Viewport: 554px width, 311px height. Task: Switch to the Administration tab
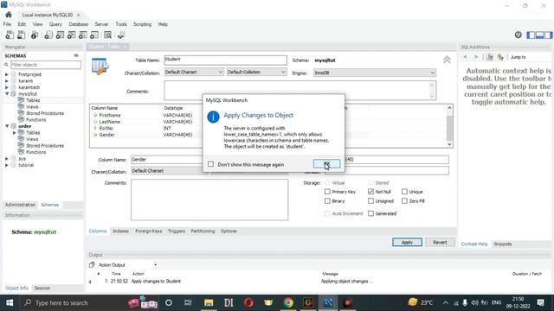click(20, 205)
